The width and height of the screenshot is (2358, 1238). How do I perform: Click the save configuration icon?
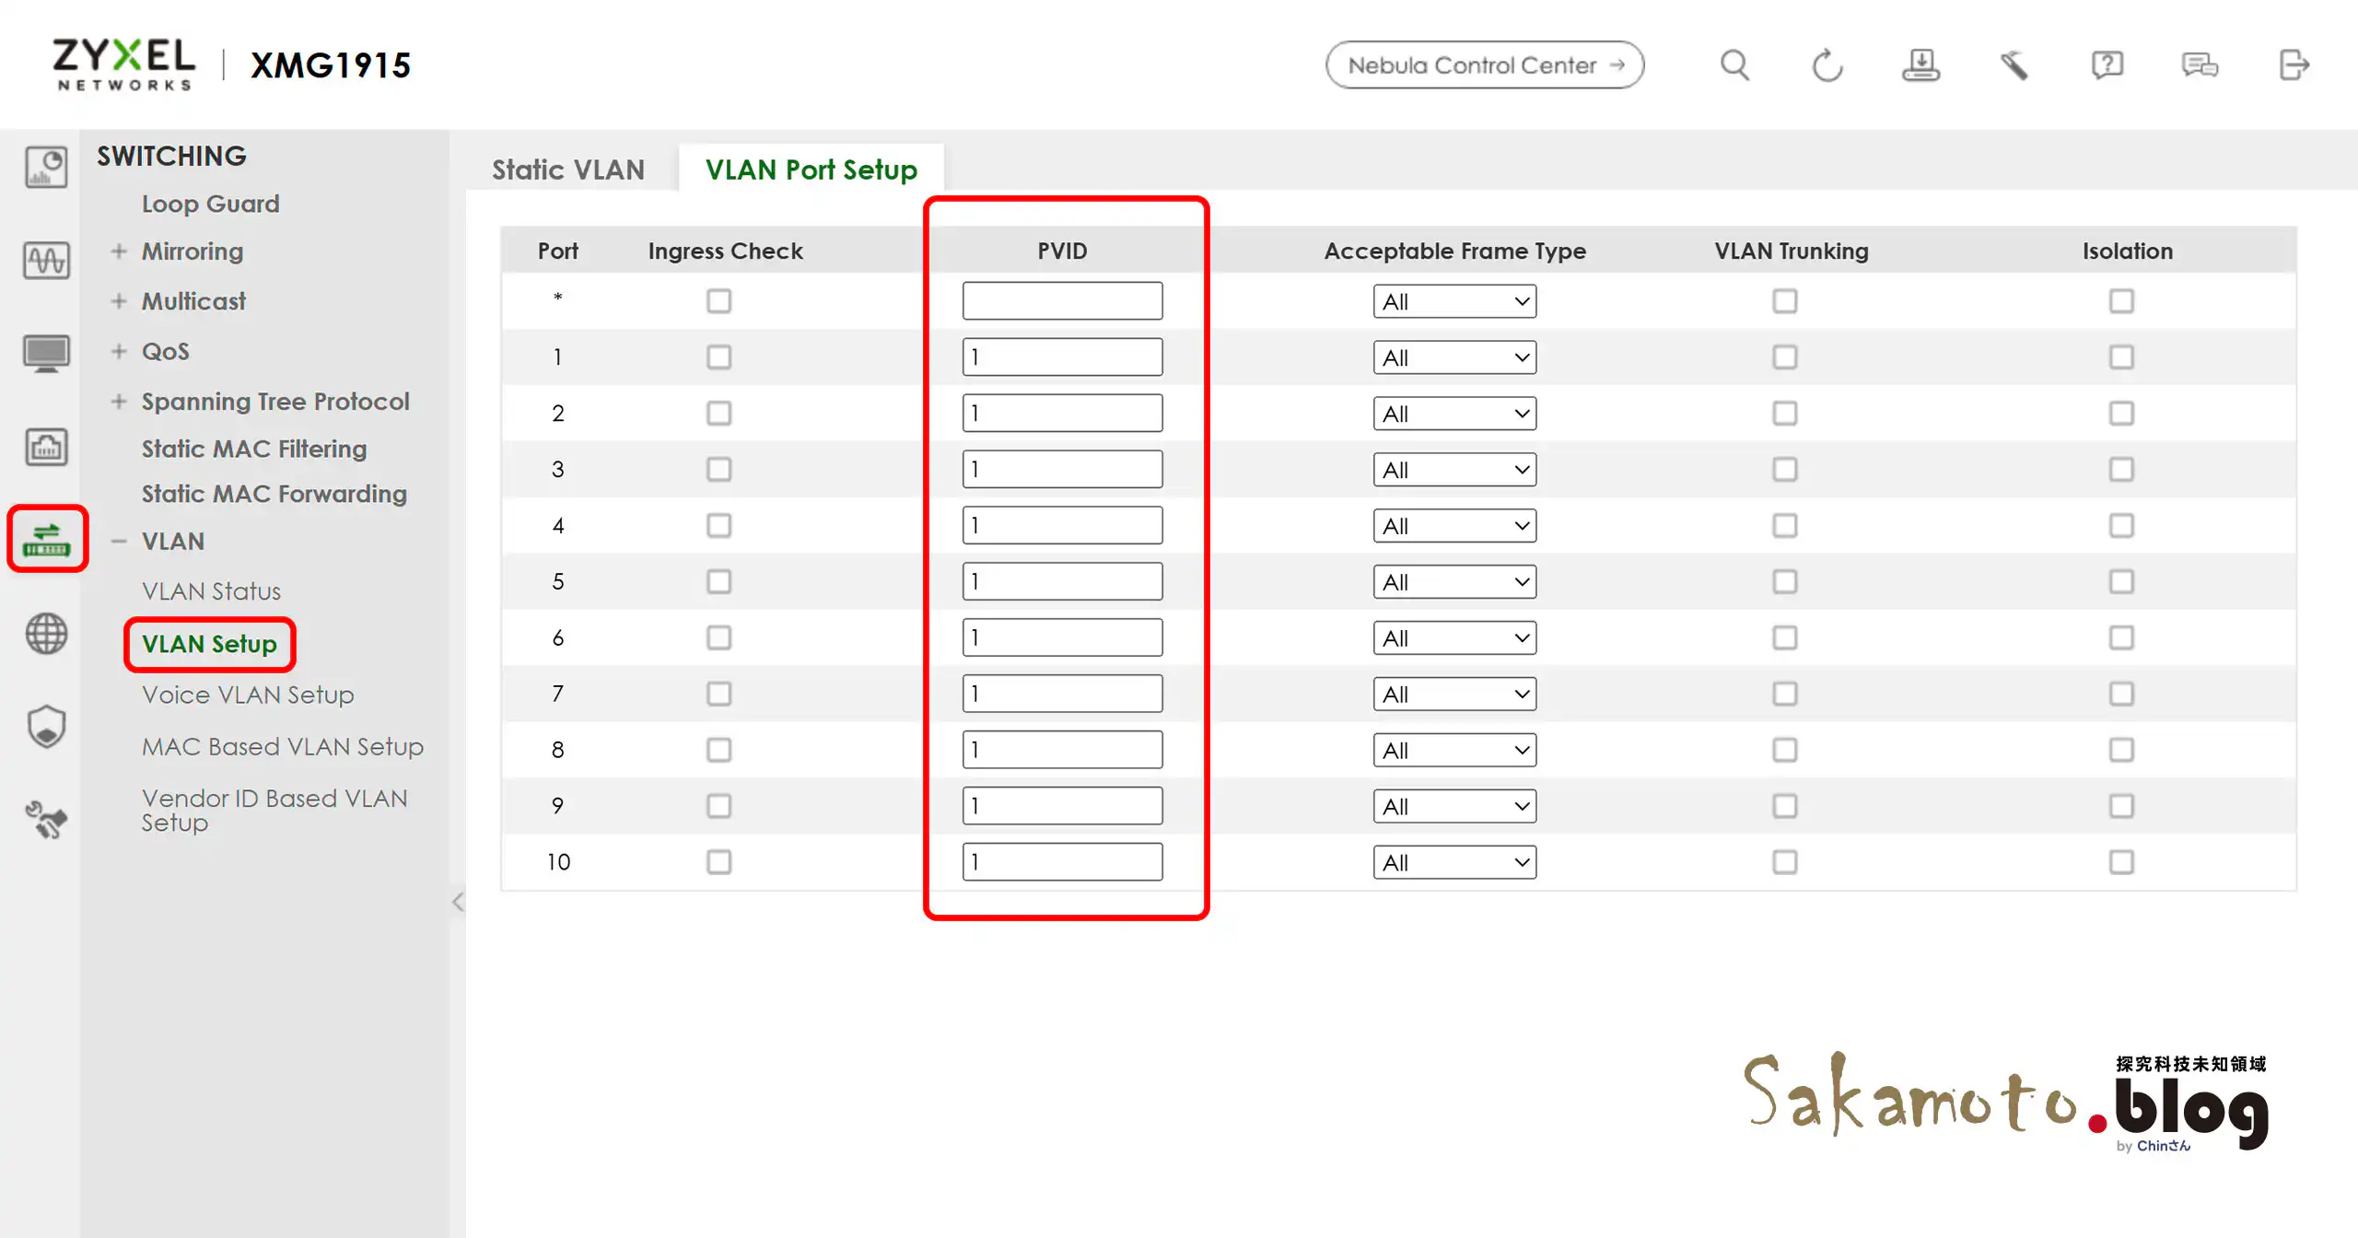point(1920,65)
